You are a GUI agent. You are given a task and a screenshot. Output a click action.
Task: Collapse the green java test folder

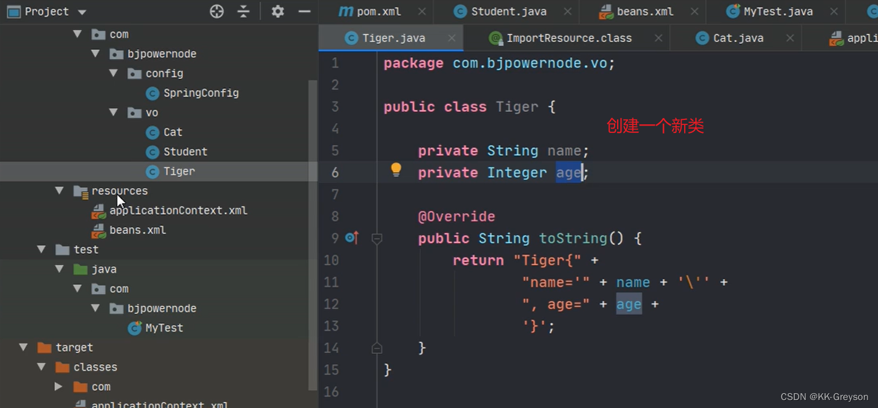[59, 269]
